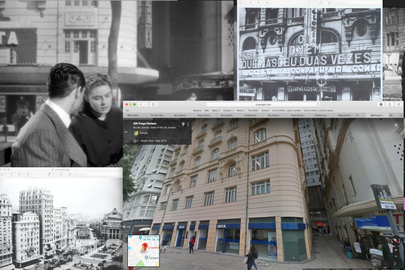Screen dimensions: 405x270
Task: Click the Safari share button
Action: [x=390, y=105]
